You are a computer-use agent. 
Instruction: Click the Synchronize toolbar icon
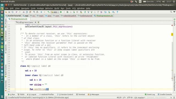tap(12, 12)
